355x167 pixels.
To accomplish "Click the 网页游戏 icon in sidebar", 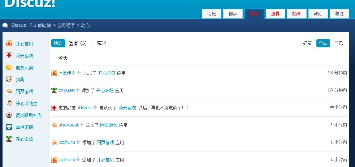I will (x=9, y=91).
